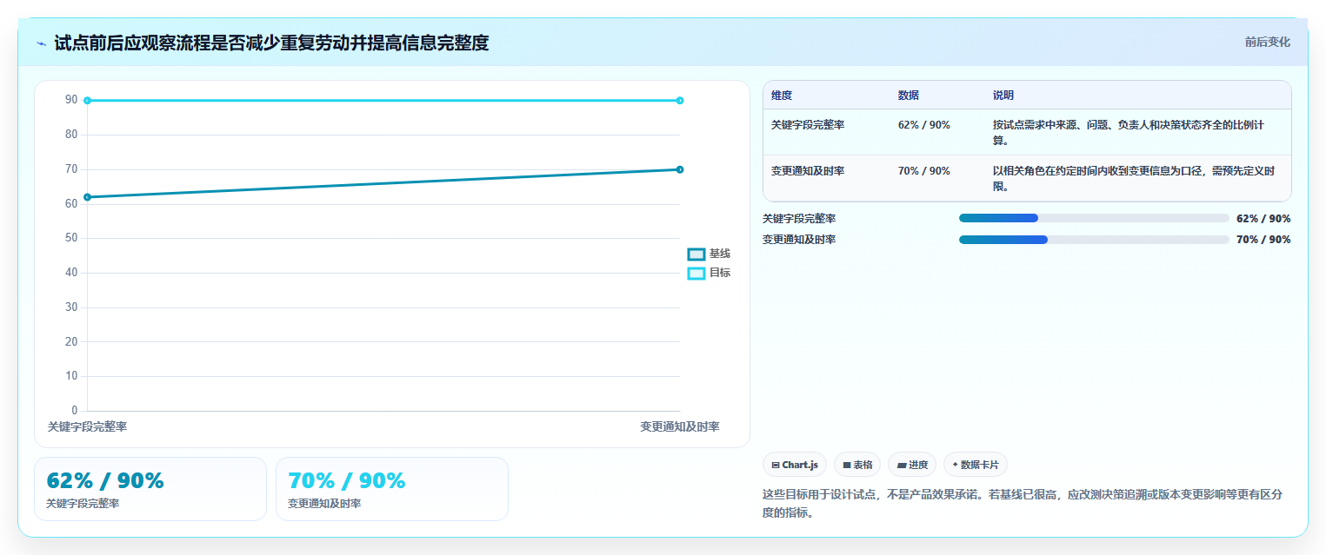Select the 数据卡片 chip
The width and height of the screenshot is (1326, 555).
coord(976,465)
